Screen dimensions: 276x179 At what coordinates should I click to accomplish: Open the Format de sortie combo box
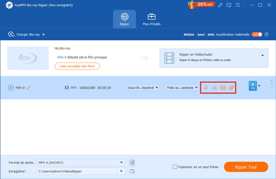pos(81,162)
